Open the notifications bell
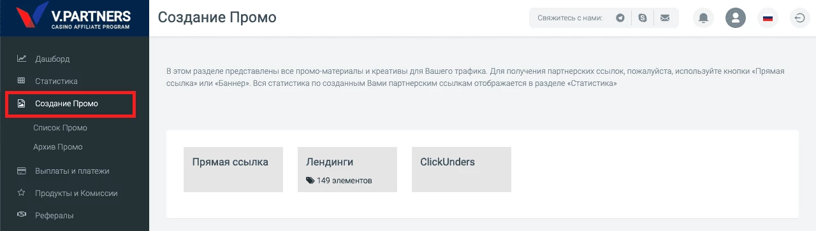This screenshot has width=816, height=231. 704,18
